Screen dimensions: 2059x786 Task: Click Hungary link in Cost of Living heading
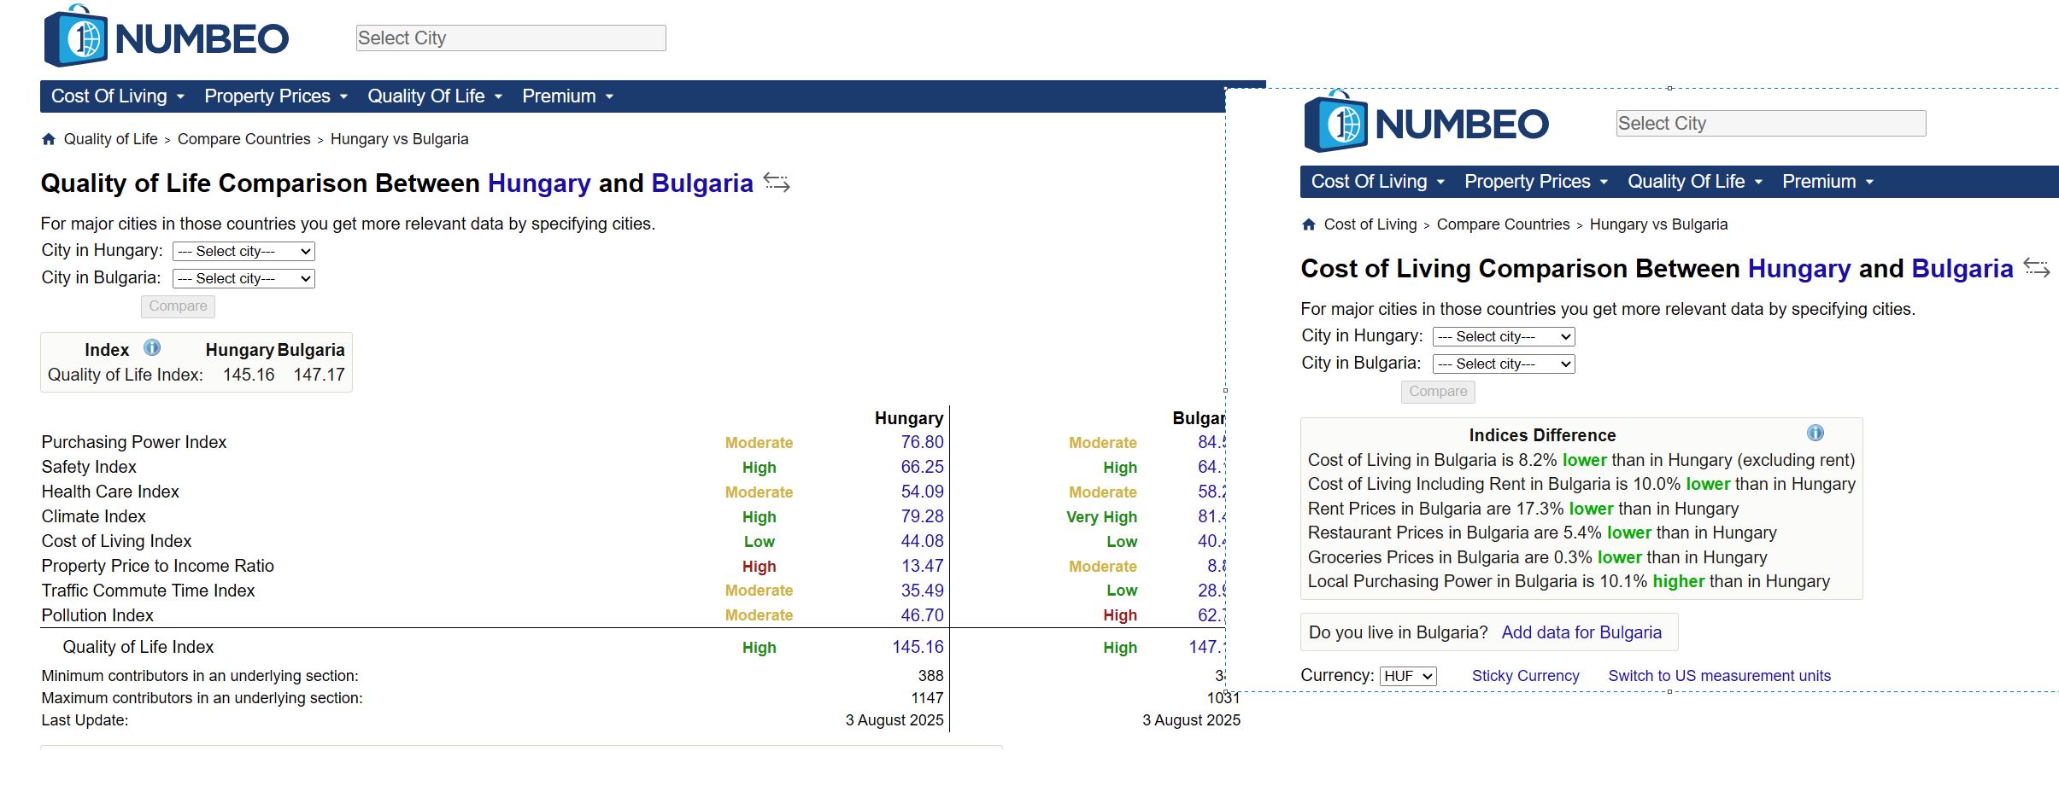(x=1799, y=269)
